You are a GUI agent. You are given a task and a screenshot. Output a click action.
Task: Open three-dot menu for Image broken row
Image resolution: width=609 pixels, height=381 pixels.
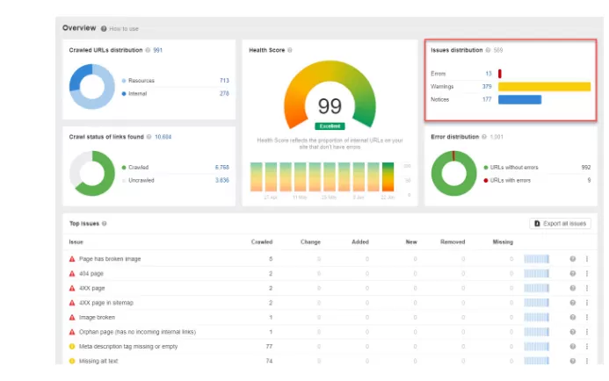[x=587, y=318]
